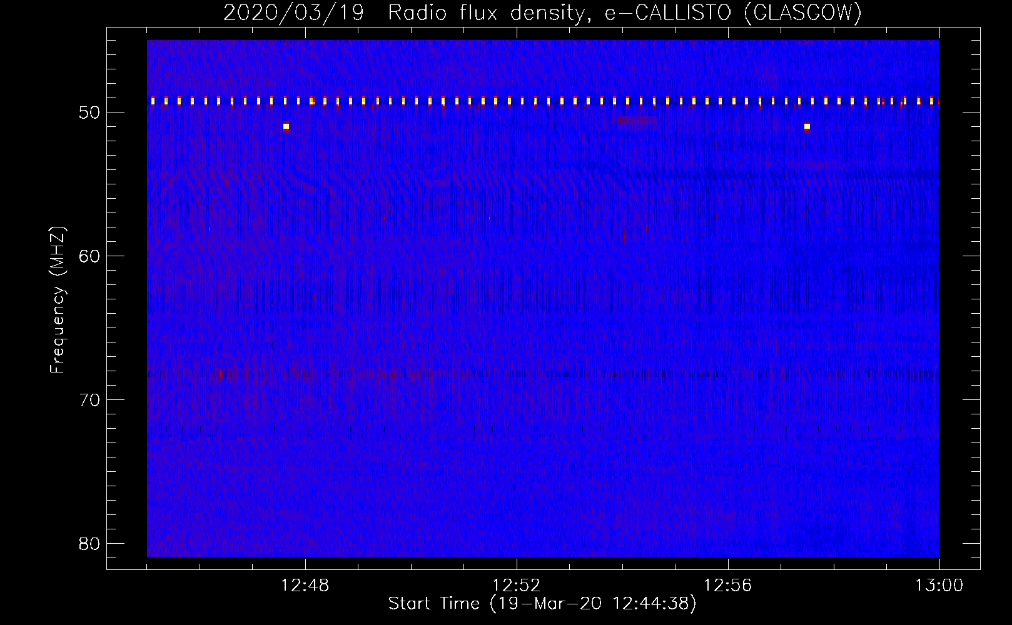
Task: Click the 12:52 time tick label
Action: [x=517, y=586]
